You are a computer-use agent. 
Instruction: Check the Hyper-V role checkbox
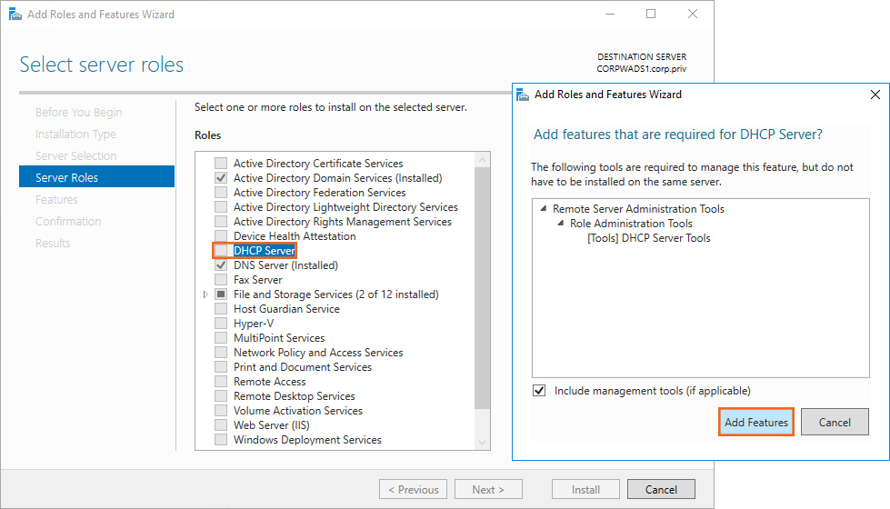pos(221,324)
